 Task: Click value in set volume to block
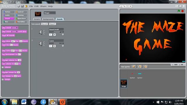pos(16,64)
